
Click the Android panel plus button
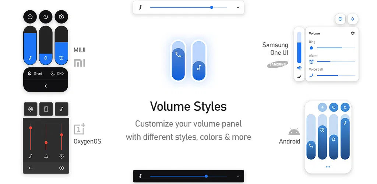(322, 107)
